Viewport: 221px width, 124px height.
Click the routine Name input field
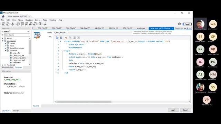click(93, 32)
